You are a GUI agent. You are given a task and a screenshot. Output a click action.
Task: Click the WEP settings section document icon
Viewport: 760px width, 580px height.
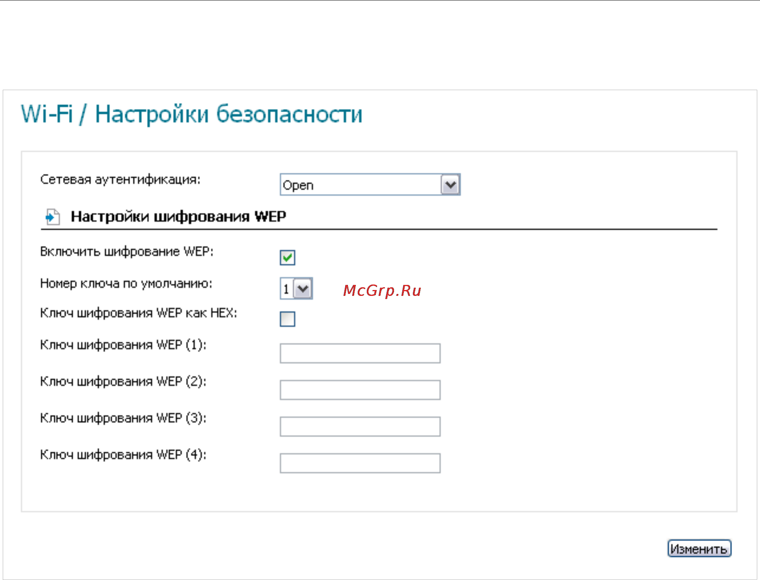[52, 216]
